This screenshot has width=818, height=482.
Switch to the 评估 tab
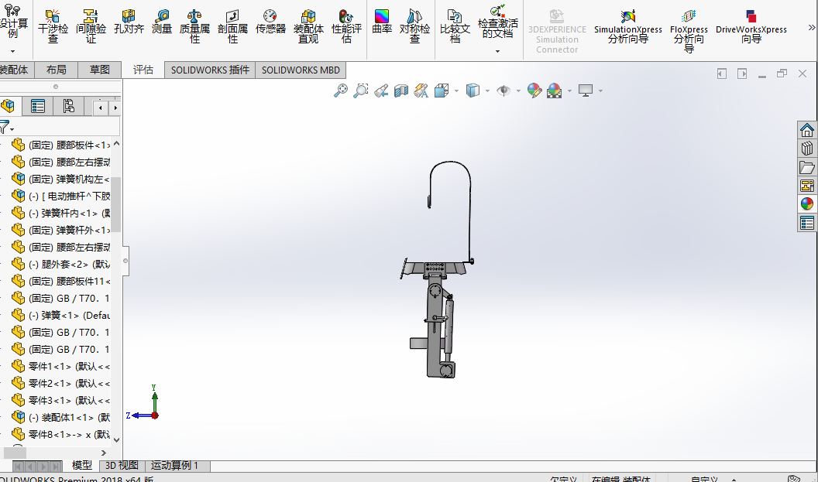click(143, 70)
